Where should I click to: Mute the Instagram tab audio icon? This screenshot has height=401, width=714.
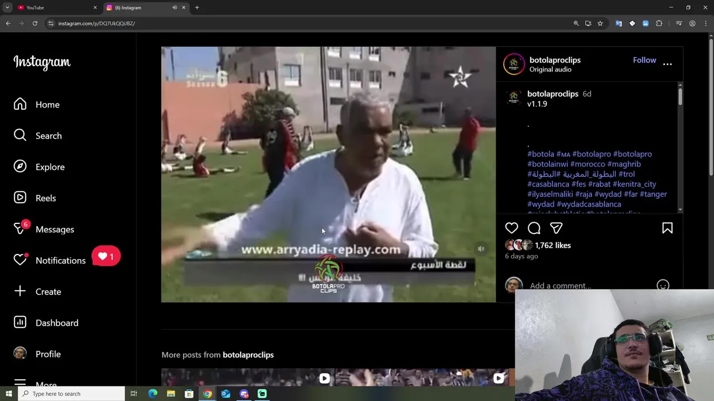(x=174, y=7)
